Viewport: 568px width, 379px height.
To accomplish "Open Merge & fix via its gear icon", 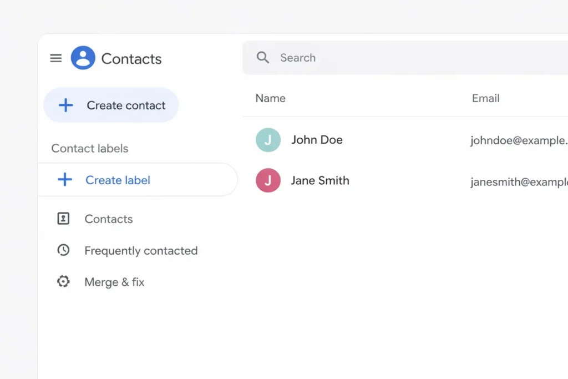I will tap(63, 281).
